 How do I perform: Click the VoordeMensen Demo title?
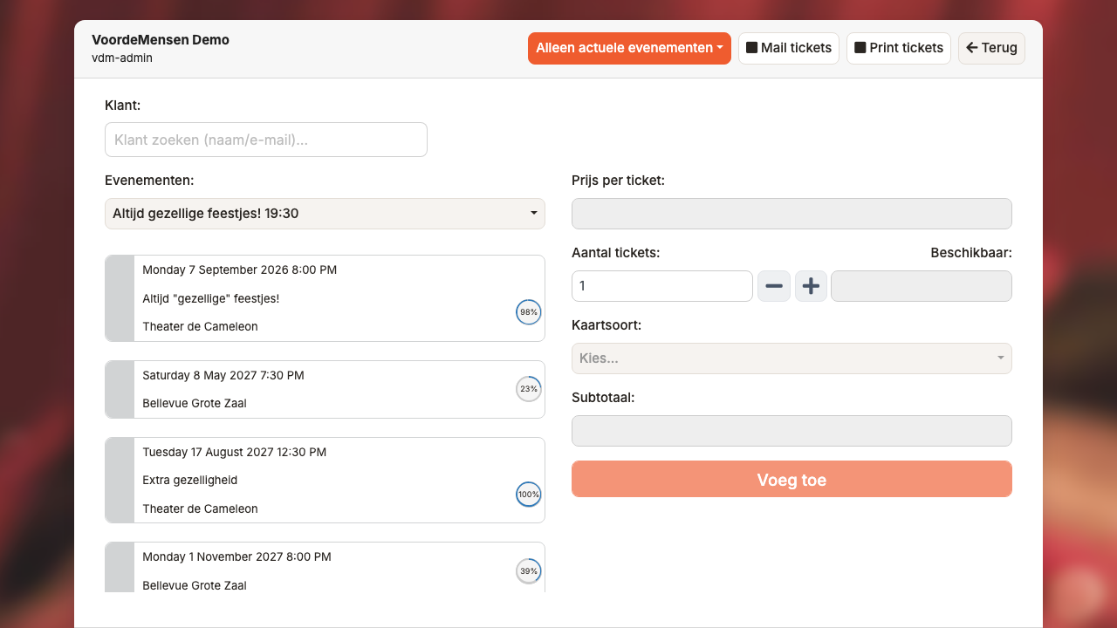[x=161, y=40]
